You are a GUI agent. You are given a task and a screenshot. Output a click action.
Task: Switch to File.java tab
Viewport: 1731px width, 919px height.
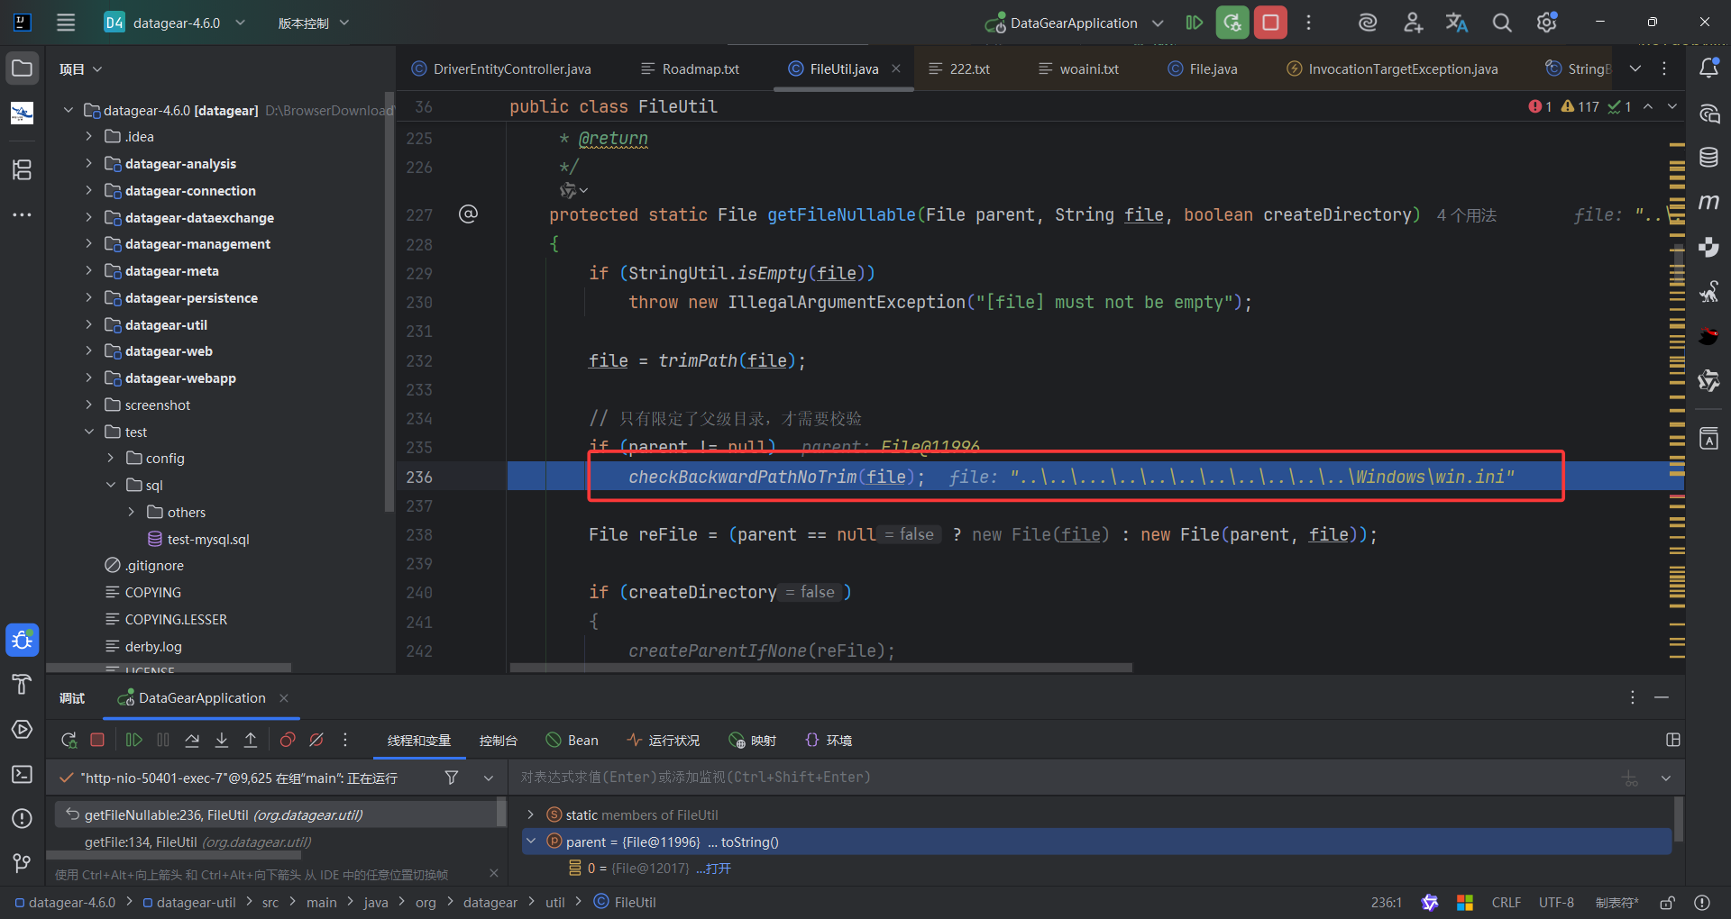coord(1203,69)
